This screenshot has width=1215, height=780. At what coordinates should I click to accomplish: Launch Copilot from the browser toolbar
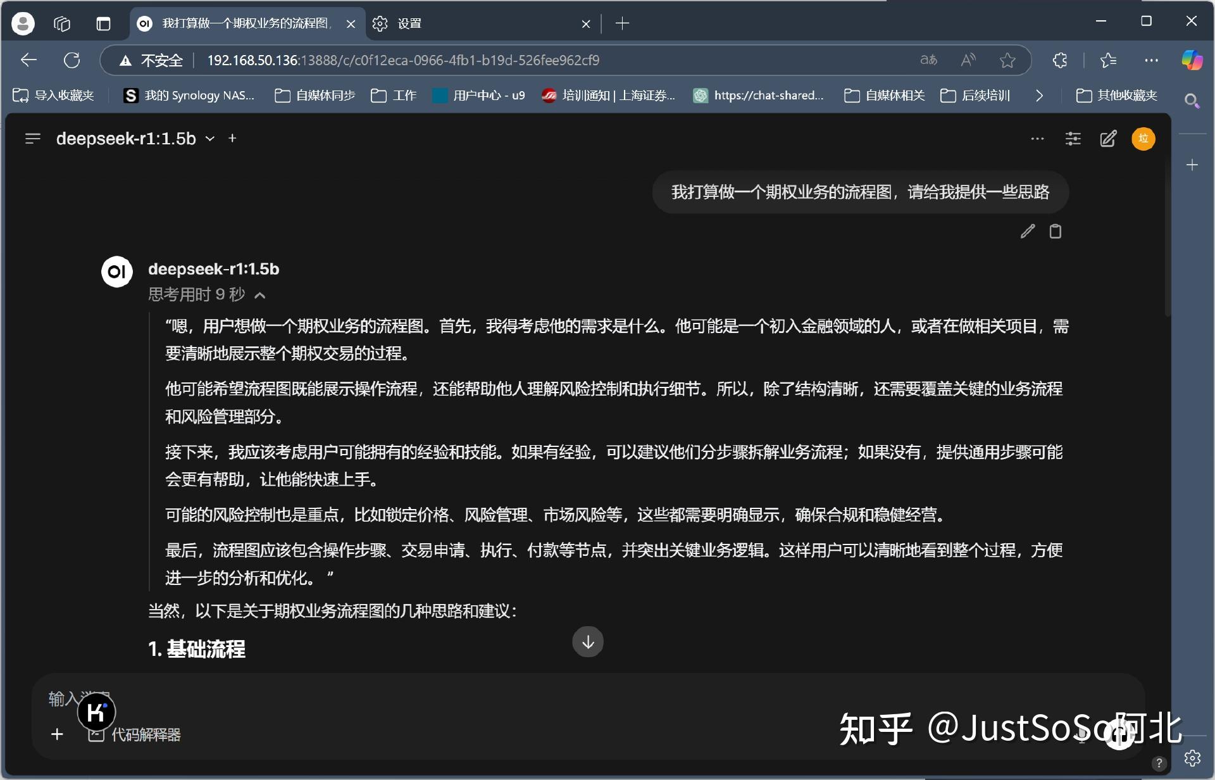1192,60
